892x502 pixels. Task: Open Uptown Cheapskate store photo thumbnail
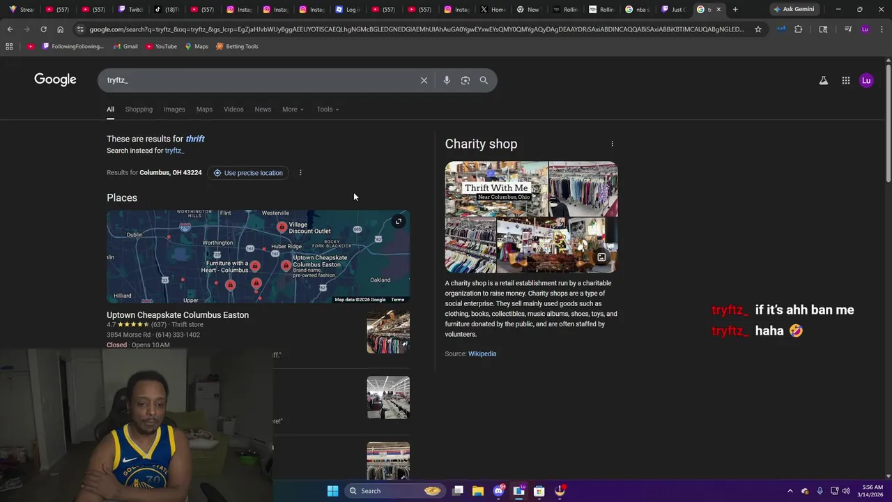(x=388, y=332)
